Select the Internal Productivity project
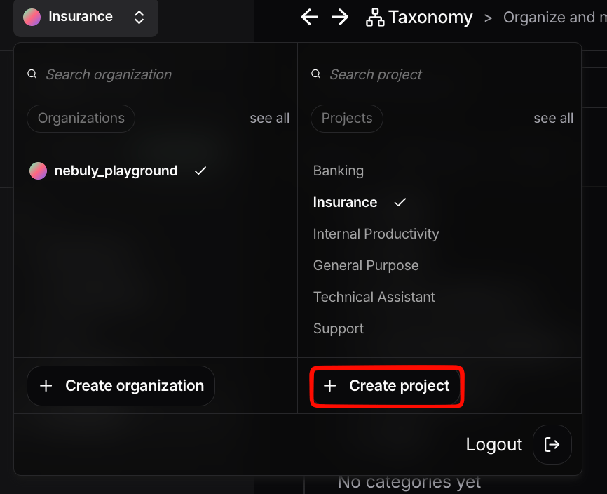Screen dimensions: 607x494 pyautogui.click(x=376, y=234)
